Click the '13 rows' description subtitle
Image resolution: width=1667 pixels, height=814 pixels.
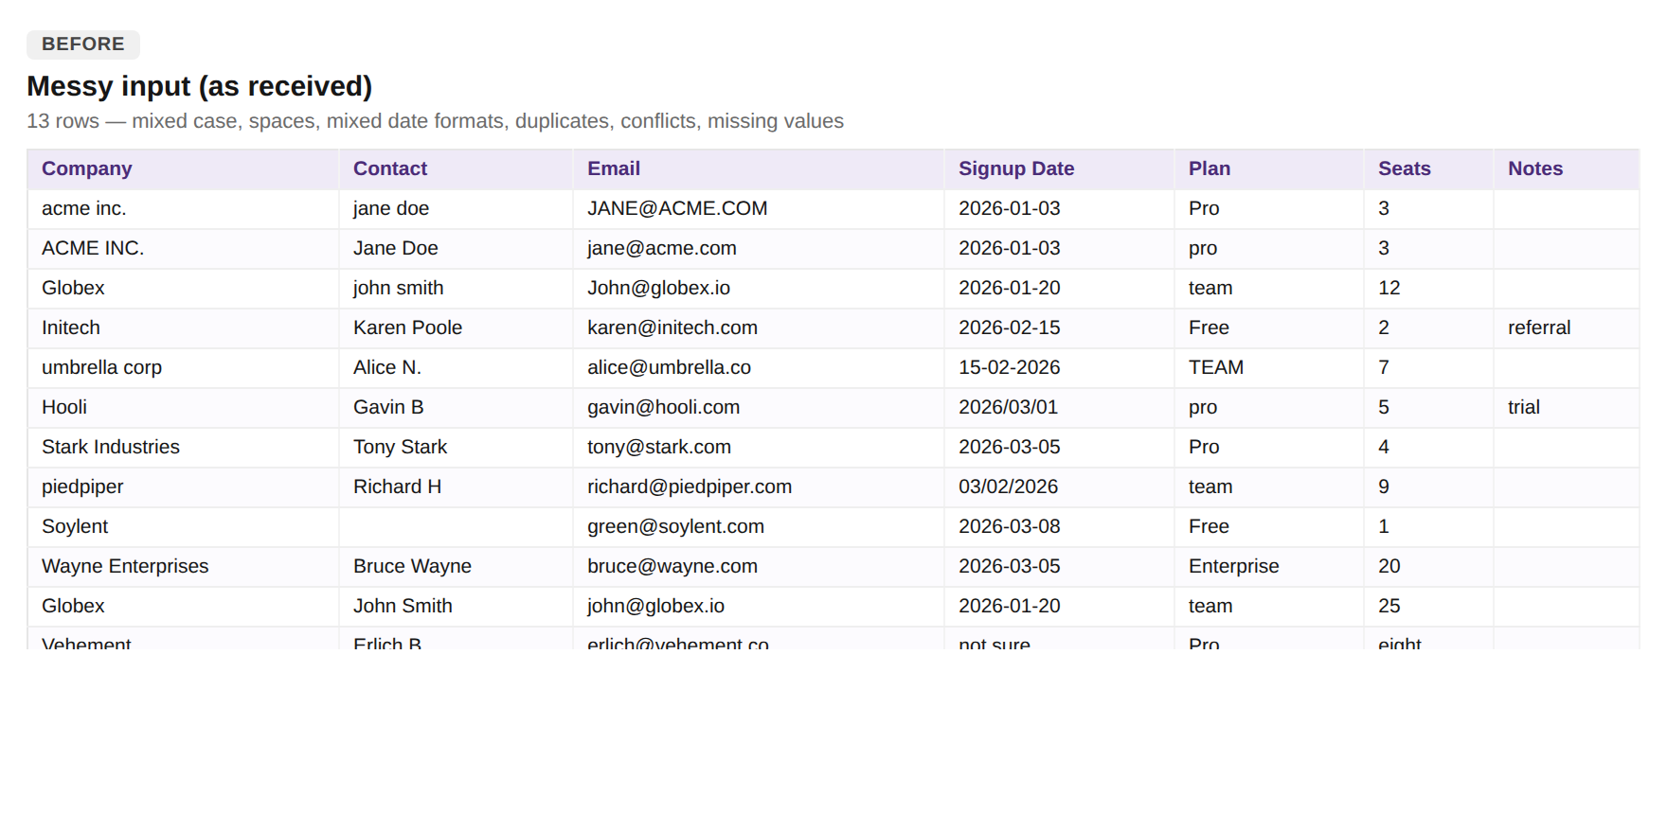click(435, 121)
